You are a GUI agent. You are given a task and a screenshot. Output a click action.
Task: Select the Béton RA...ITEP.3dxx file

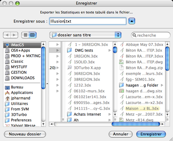click(x=142, y=56)
